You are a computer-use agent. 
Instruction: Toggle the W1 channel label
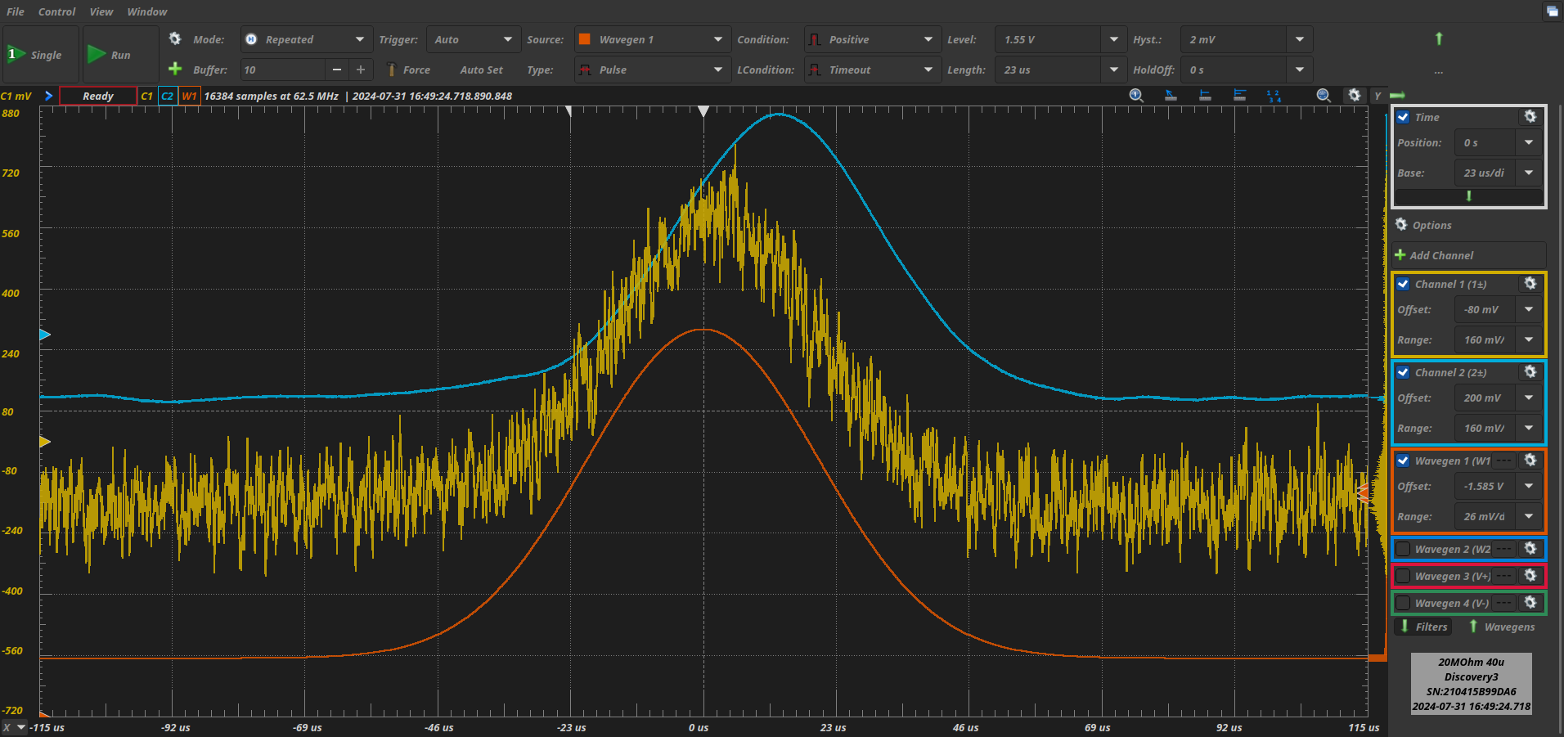pos(189,96)
